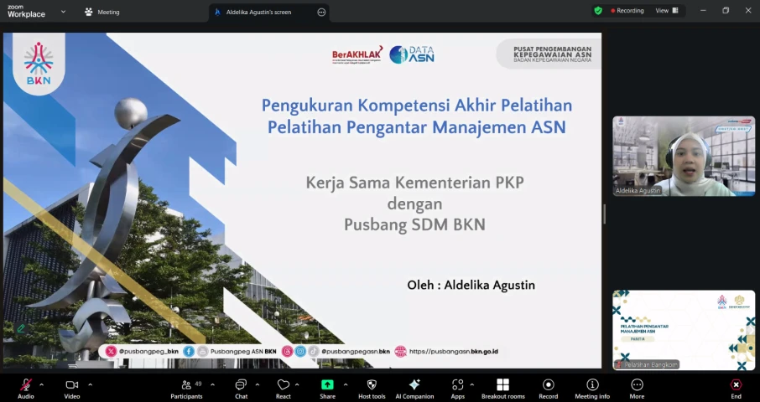The image size is (760, 402).
Task: Click the green encryption shield icon
Action: tap(599, 11)
